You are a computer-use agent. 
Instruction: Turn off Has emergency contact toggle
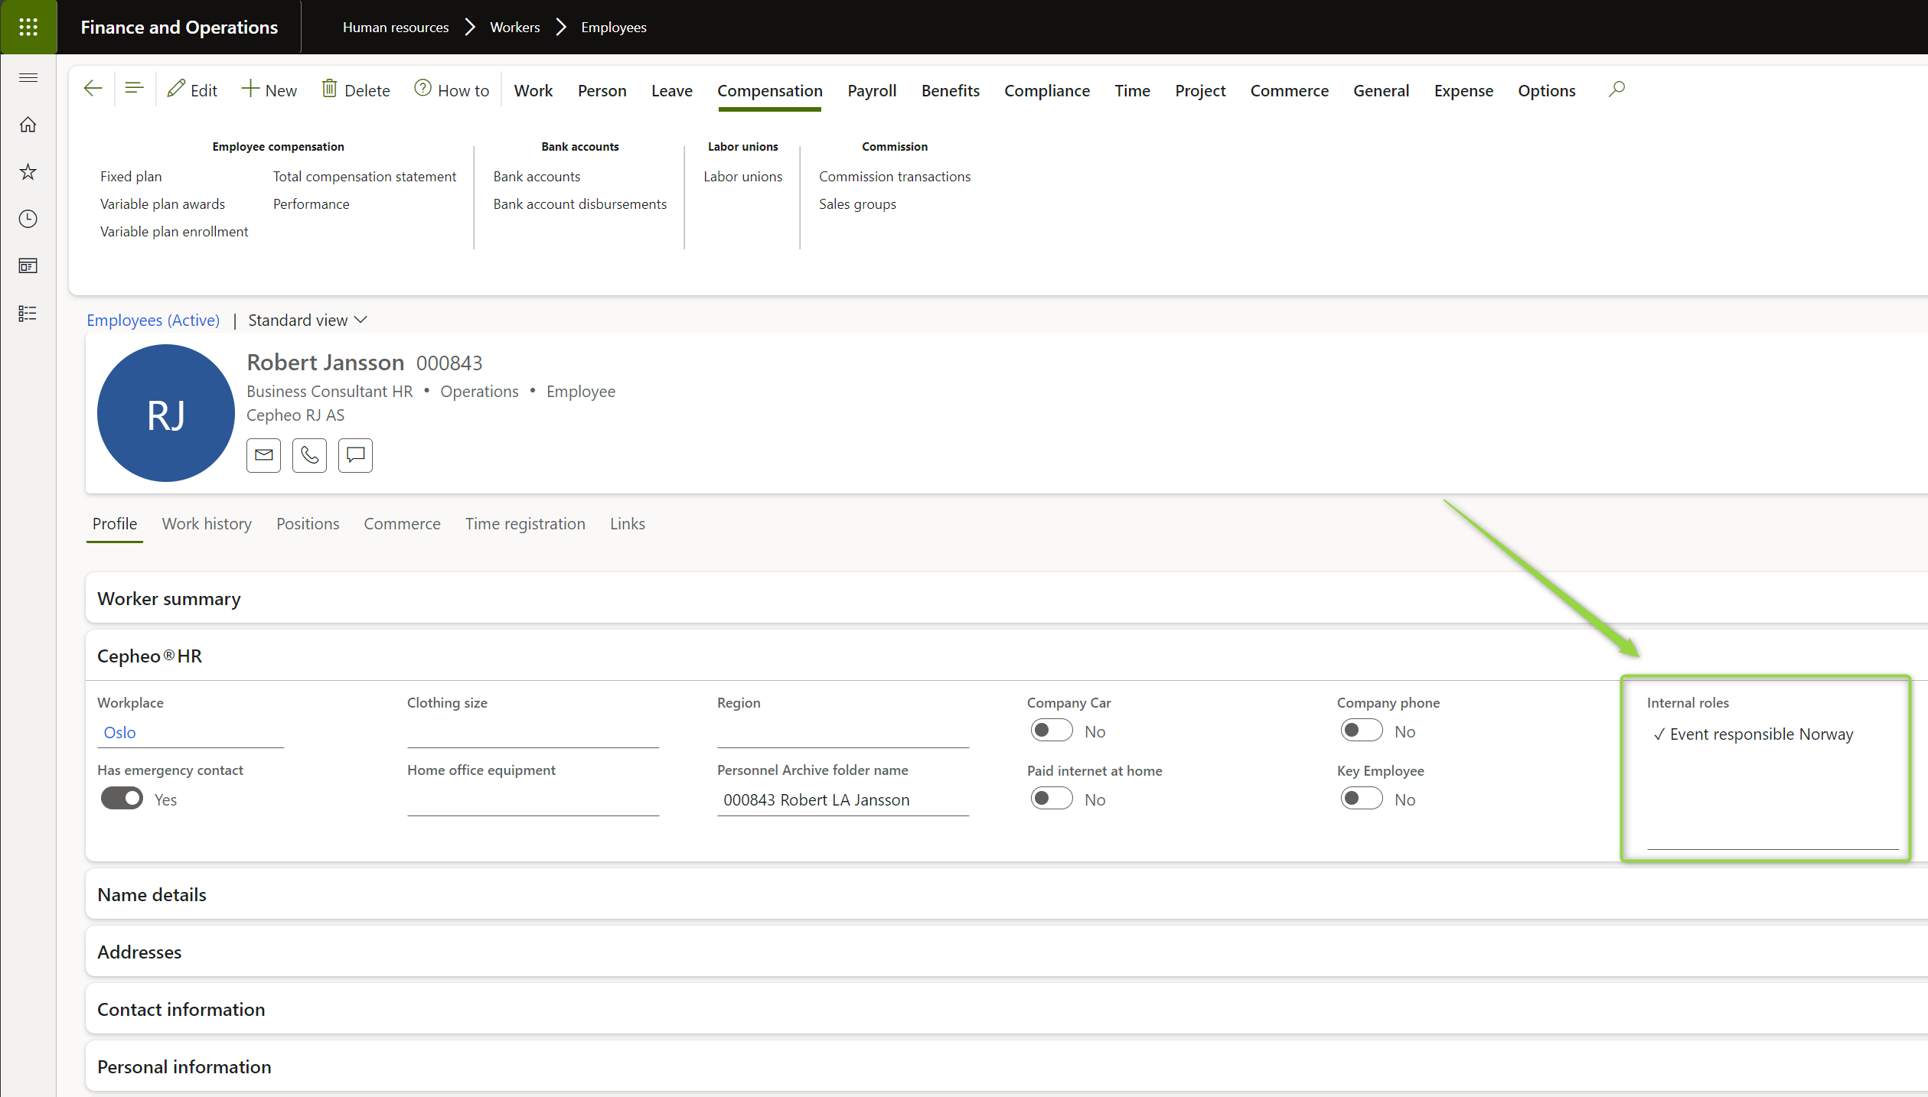pos(122,799)
